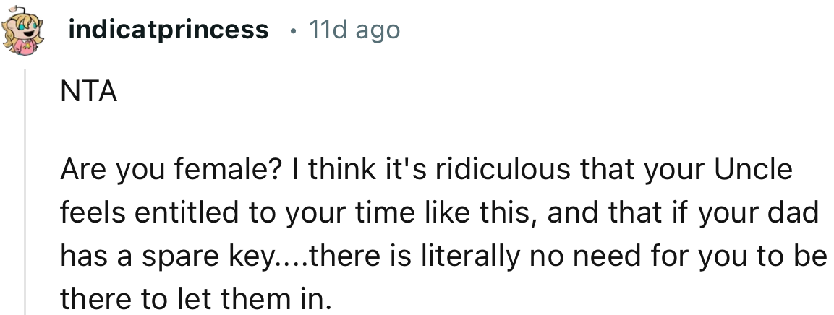Click the dot separator beside the username
This screenshot has height=315, width=834.
(x=291, y=31)
